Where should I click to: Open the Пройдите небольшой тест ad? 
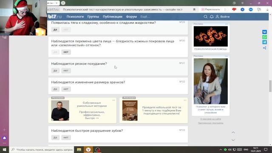(153, 110)
